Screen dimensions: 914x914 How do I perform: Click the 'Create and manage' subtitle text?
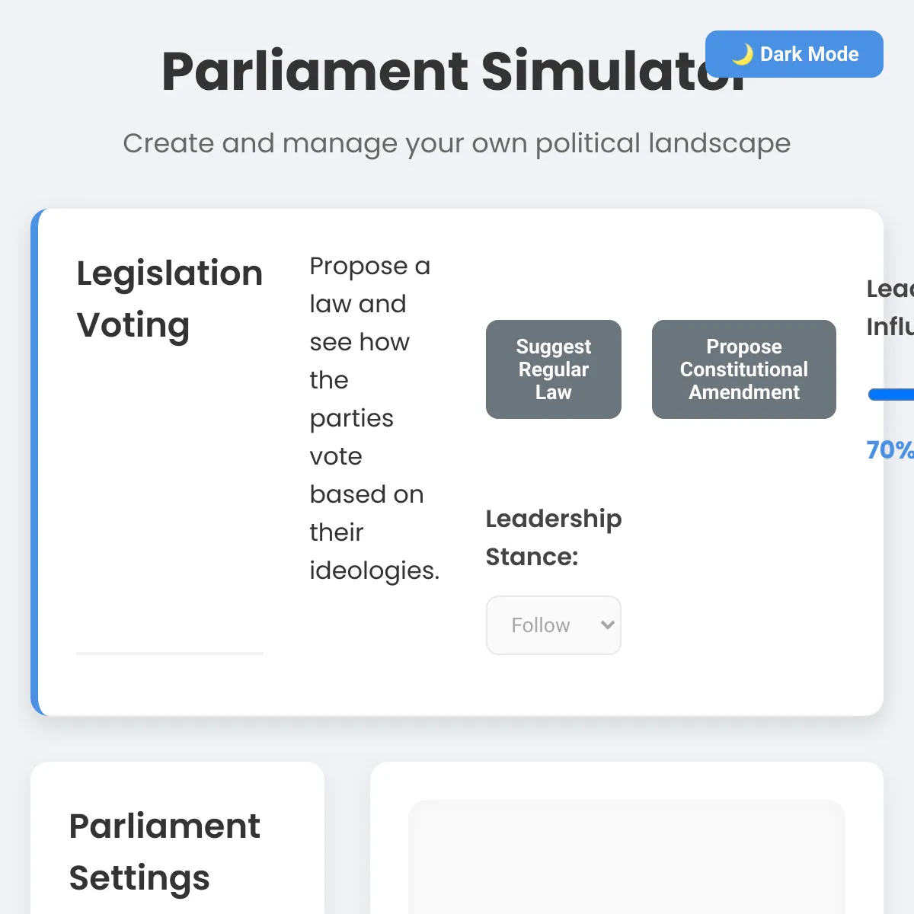click(x=457, y=143)
